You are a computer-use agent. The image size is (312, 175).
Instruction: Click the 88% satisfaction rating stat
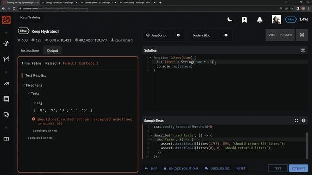(x=58, y=40)
